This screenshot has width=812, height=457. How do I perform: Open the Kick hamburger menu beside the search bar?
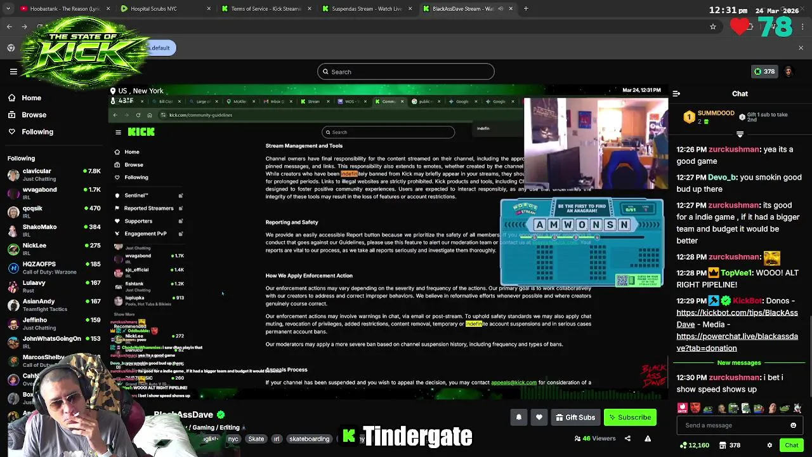(13, 72)
